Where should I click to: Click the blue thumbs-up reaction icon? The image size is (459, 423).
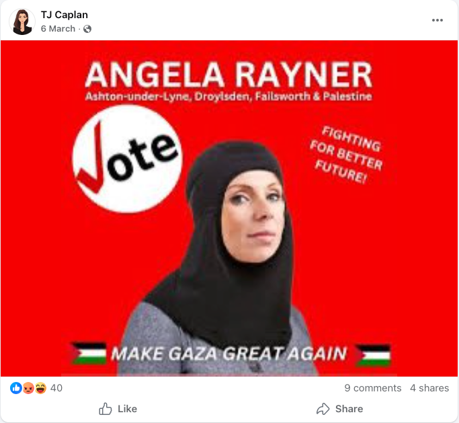tap(16, 388)
